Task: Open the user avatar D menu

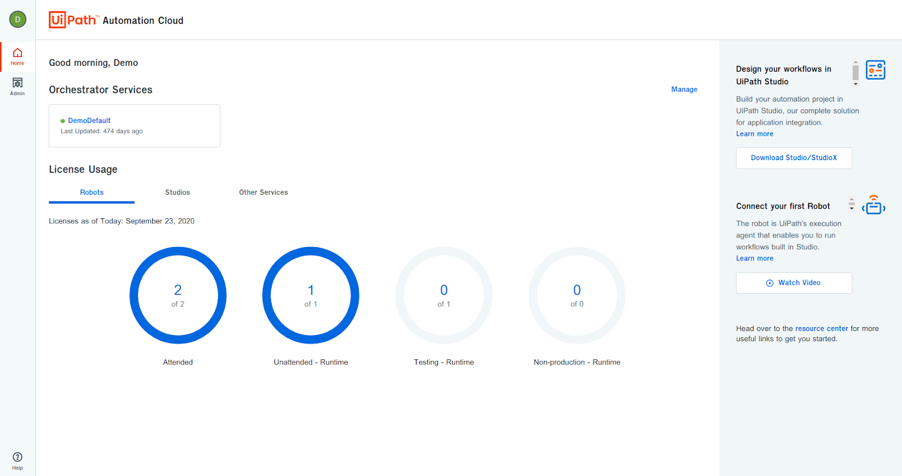Action: pos(17,19)
